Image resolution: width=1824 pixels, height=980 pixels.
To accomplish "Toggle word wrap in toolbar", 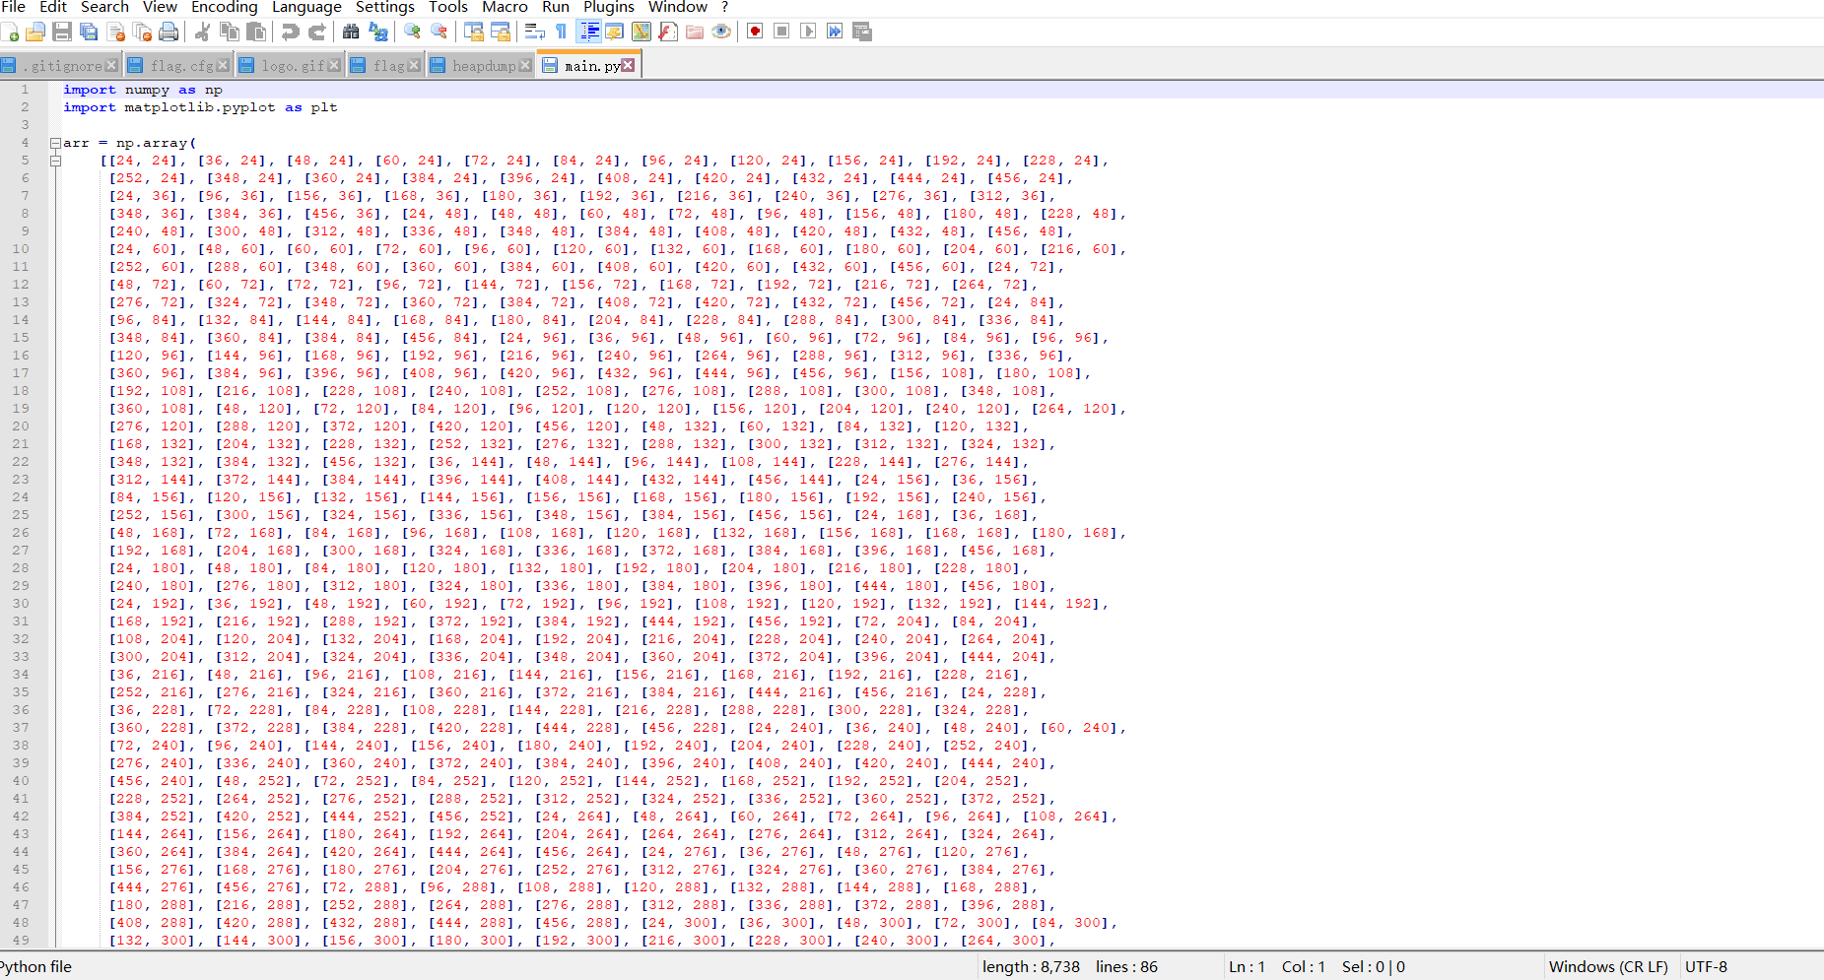I will (534, 33).
